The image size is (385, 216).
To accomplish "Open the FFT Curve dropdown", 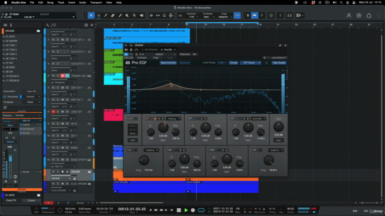I will (x=250, y=62).
